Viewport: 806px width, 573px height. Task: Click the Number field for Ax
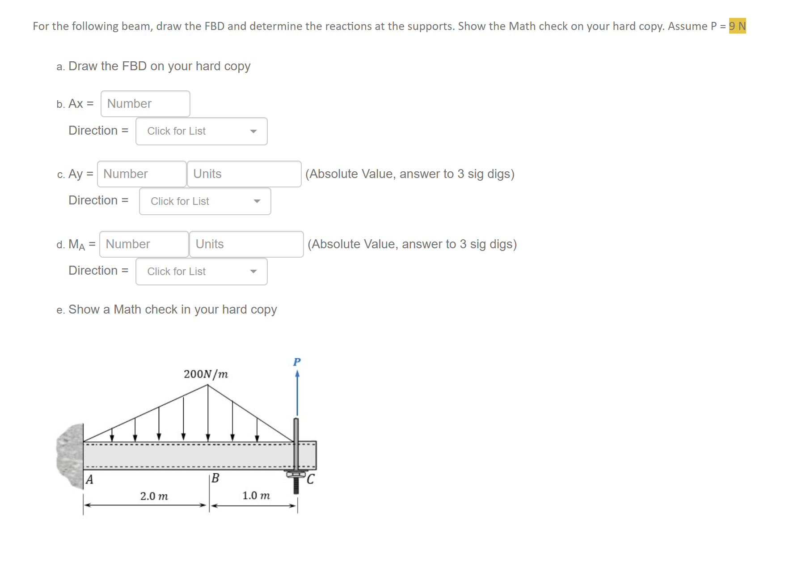tap(145, 103)
